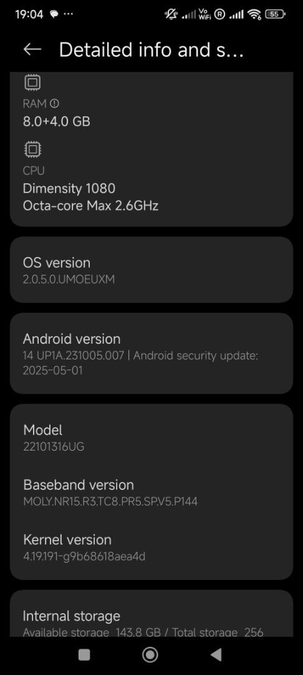Tap the Kernel version row
This screenshot has width=303, height=675.
pos(151,547)
